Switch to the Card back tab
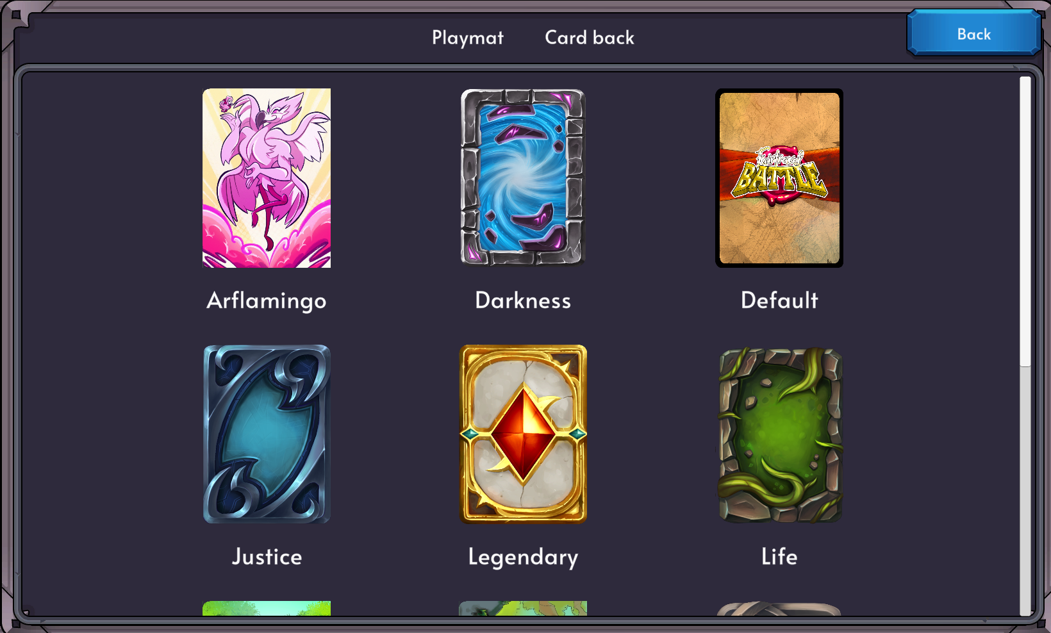This screenshot has height=633, width=1051. [590, 38]
